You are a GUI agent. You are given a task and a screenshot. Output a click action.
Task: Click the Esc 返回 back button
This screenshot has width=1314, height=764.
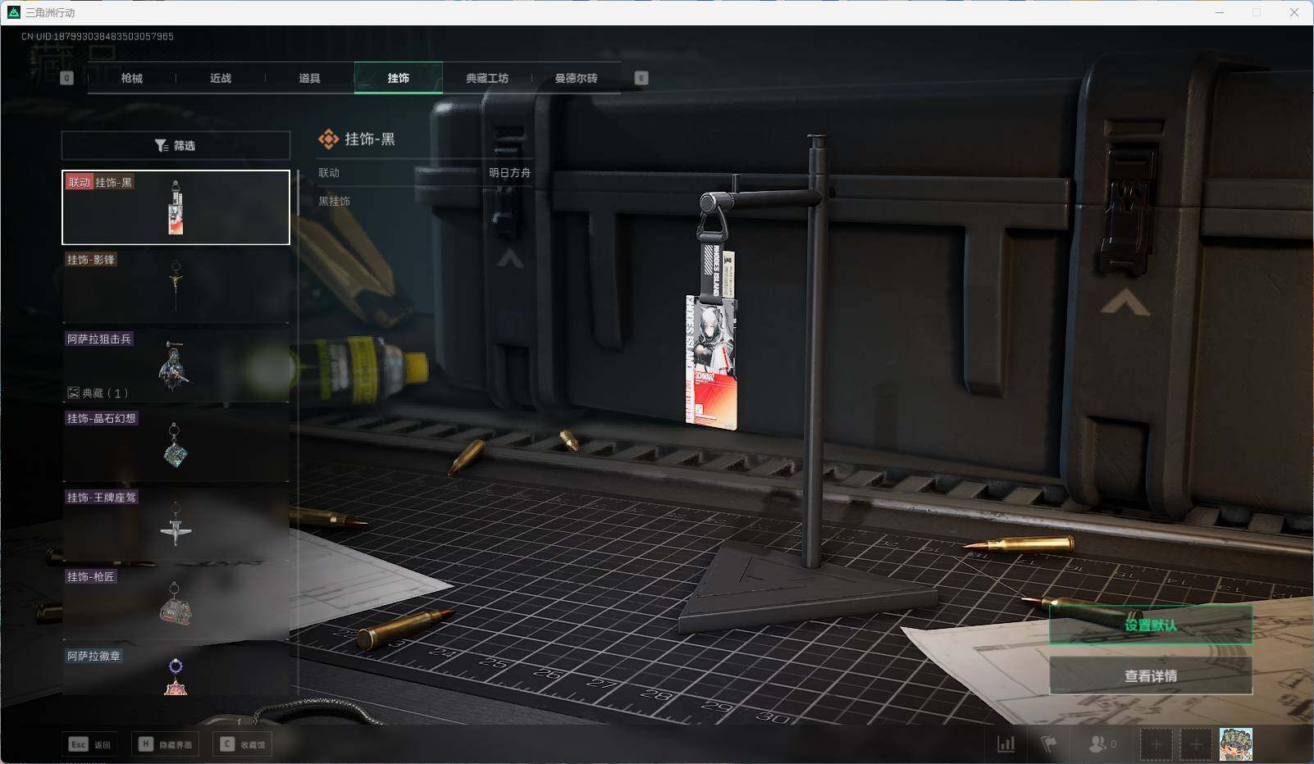tap(89, 744)
